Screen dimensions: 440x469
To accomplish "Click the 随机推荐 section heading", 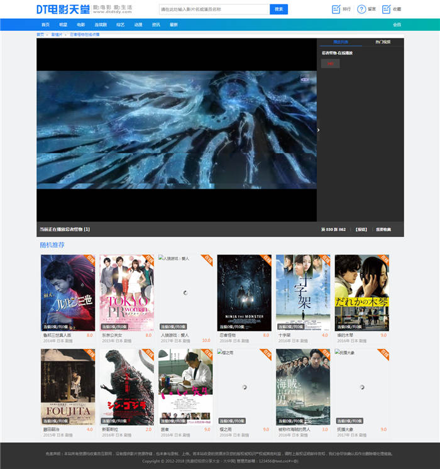I will (x=52, y=245).
